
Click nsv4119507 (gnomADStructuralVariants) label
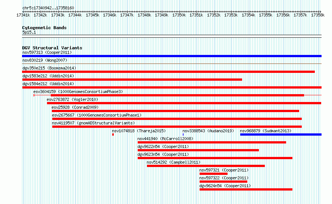point(93,123)
